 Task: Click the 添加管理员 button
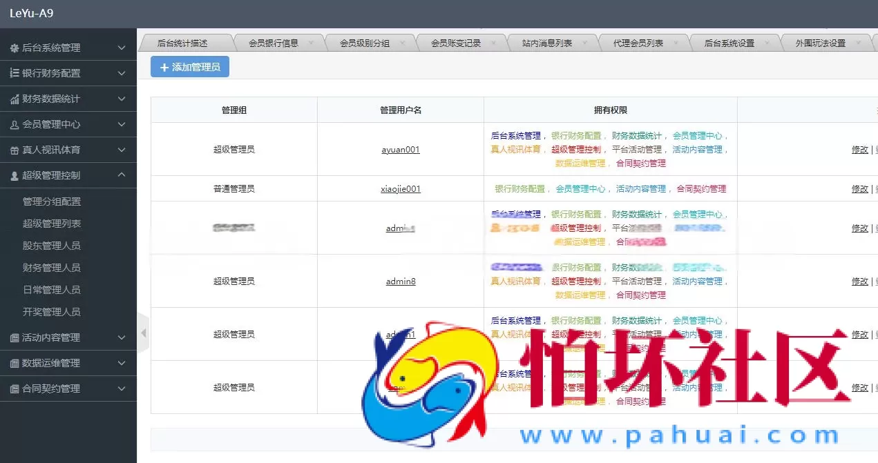point(189,67)
